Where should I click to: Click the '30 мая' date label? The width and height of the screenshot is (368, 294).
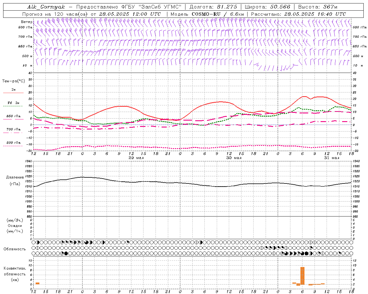pos(234,158)
